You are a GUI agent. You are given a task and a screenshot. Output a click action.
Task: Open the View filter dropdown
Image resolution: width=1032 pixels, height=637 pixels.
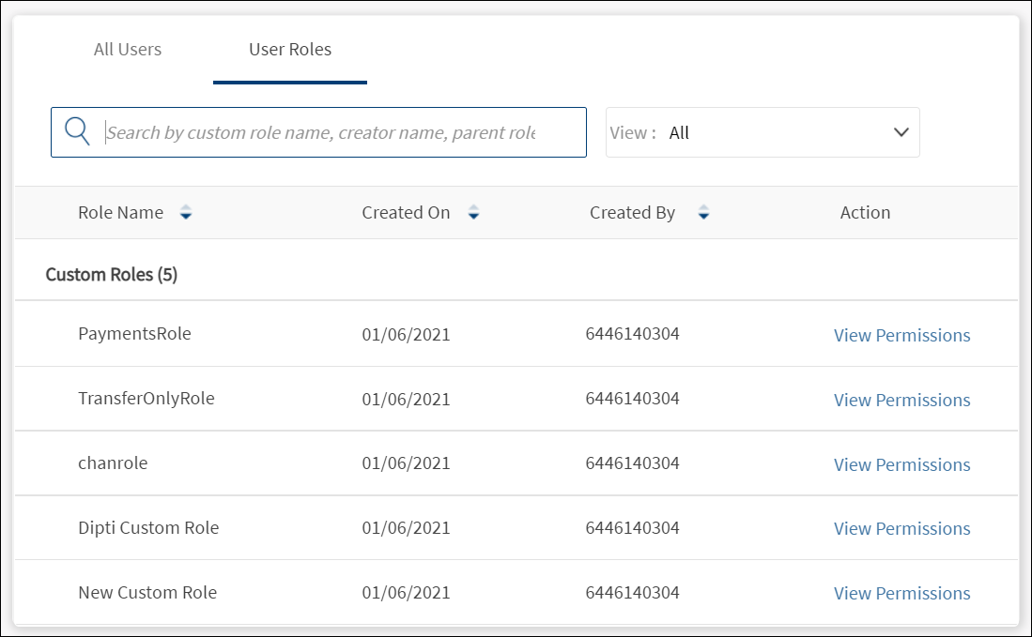pos(762,132)
